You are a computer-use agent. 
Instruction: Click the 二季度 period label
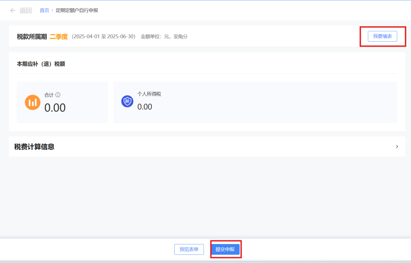coord(59,36)
